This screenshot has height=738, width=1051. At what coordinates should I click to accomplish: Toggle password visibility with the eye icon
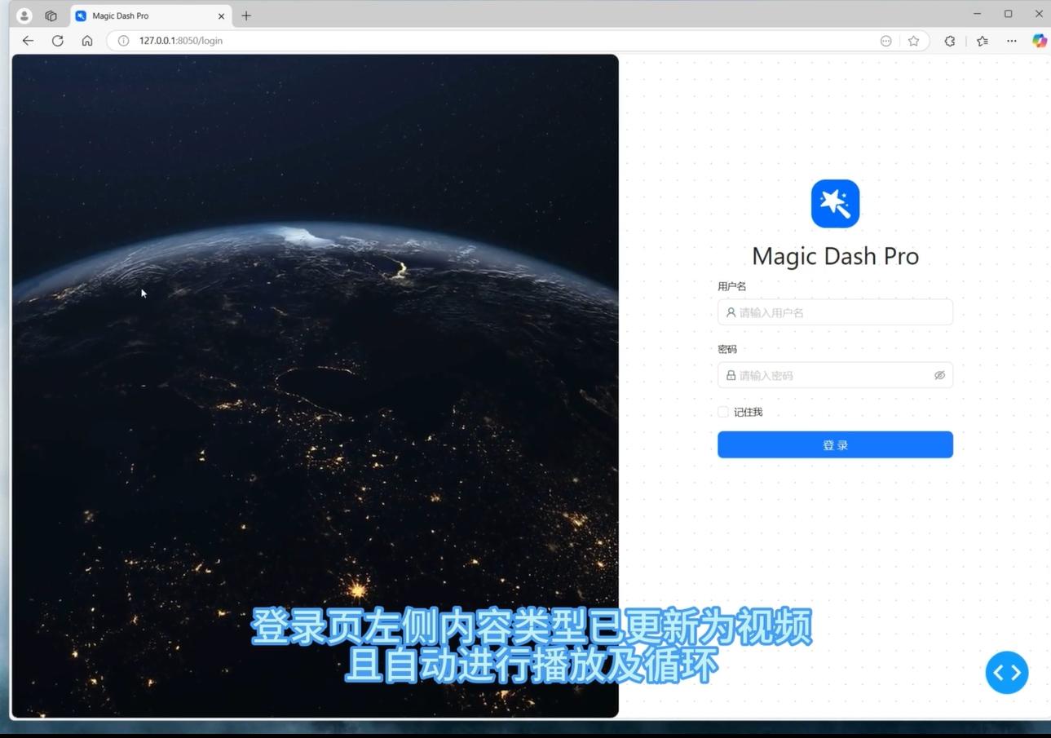[x=939, y=375]
